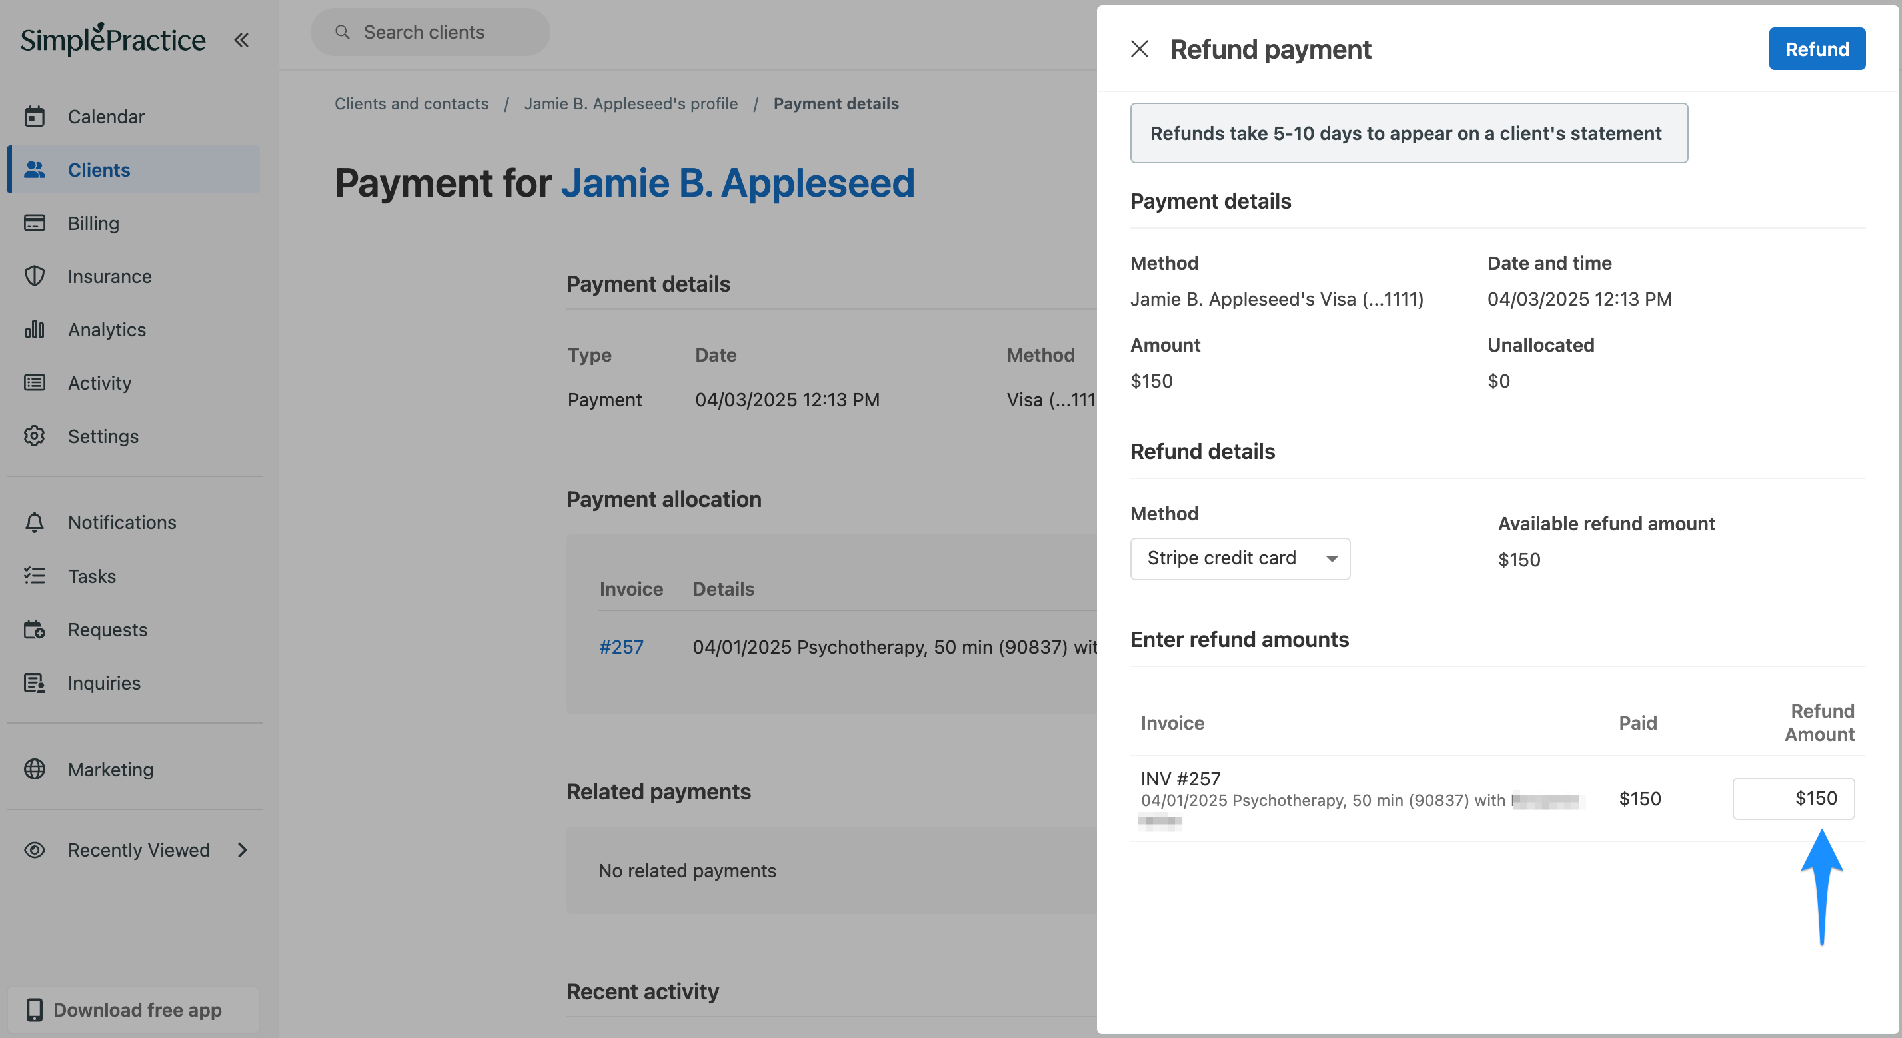Viewport: 1902px width, 1038px height.
Task: Click the Billing card icon
Action: click(x=35, y=223)
